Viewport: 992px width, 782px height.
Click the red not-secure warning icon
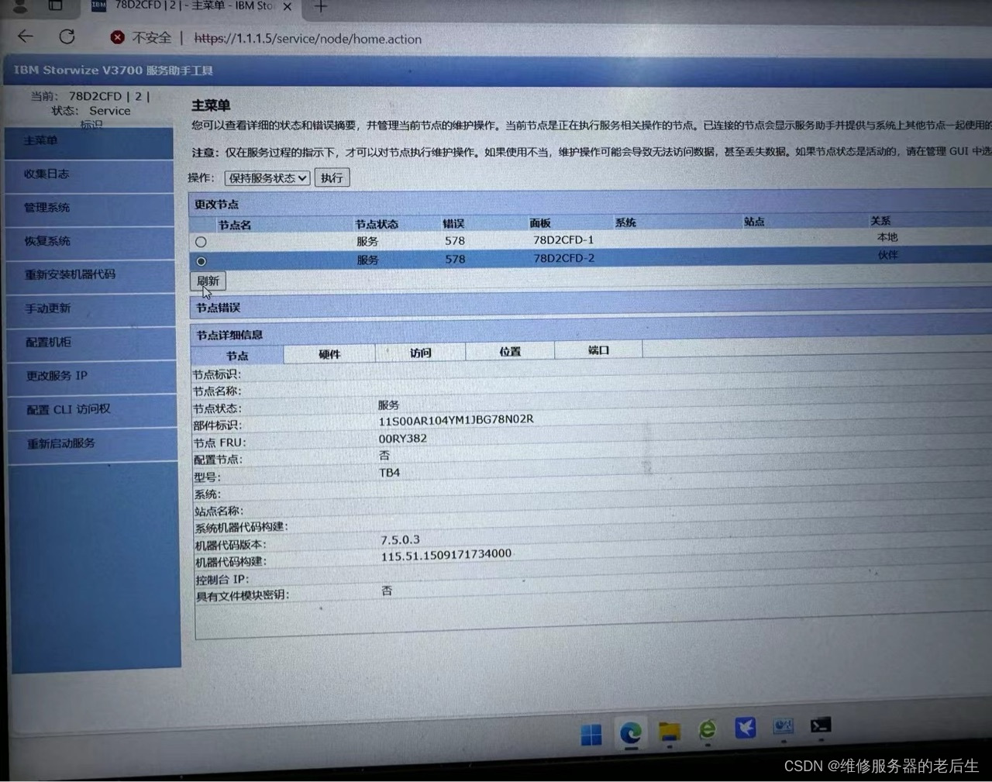(118, 37)
